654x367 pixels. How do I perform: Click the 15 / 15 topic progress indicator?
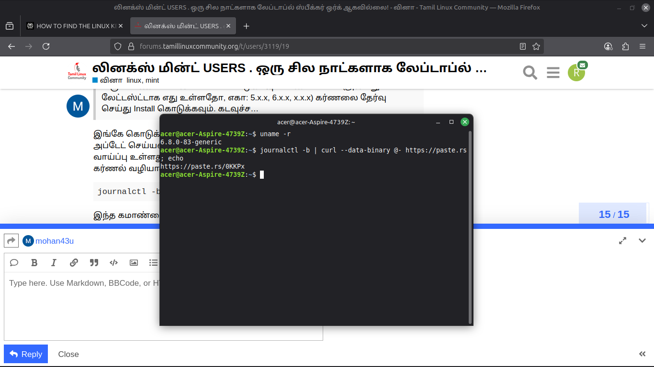[x=614, y=214]
